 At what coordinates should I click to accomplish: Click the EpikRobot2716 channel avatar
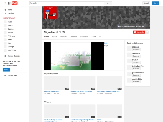pyautogui.click(x=129, y=67)
